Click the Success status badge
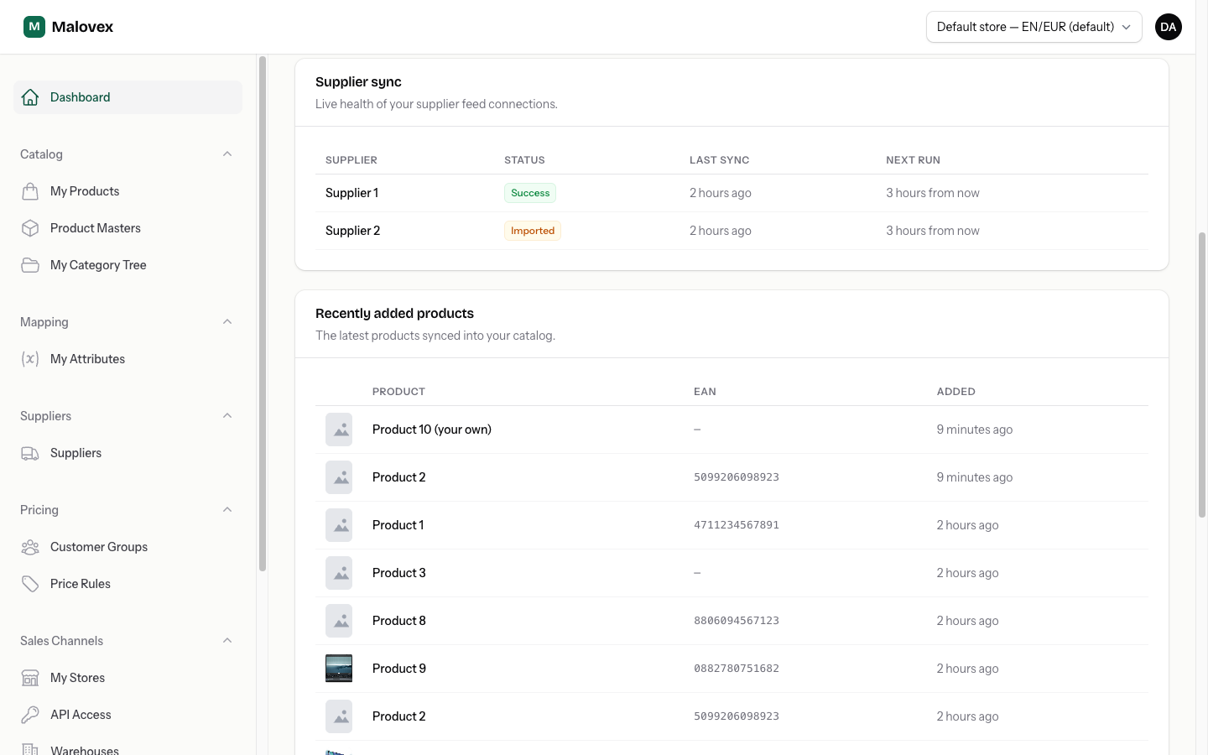 point(530,193)
